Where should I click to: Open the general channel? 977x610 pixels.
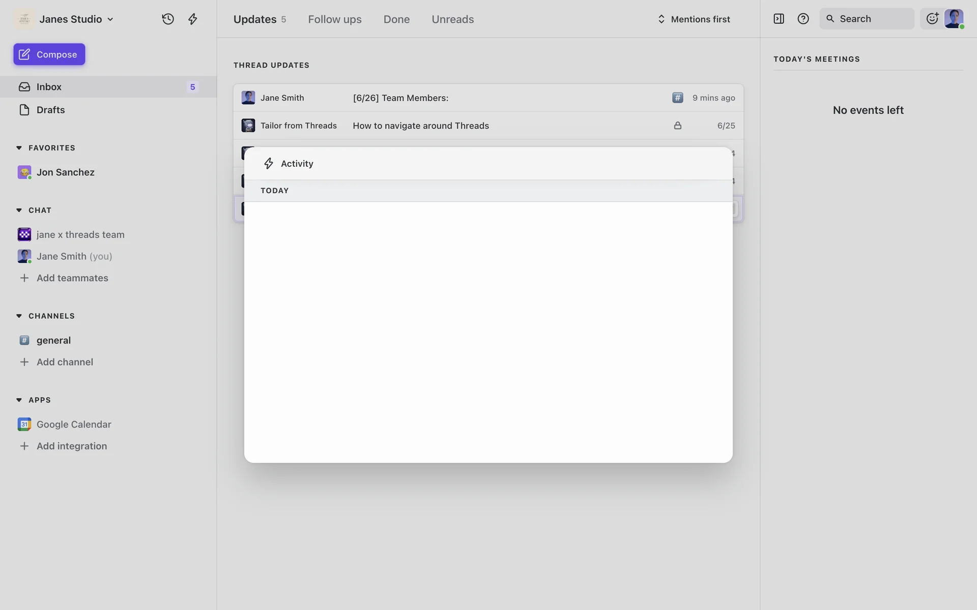pyautogui.click(x=53, y=340)
